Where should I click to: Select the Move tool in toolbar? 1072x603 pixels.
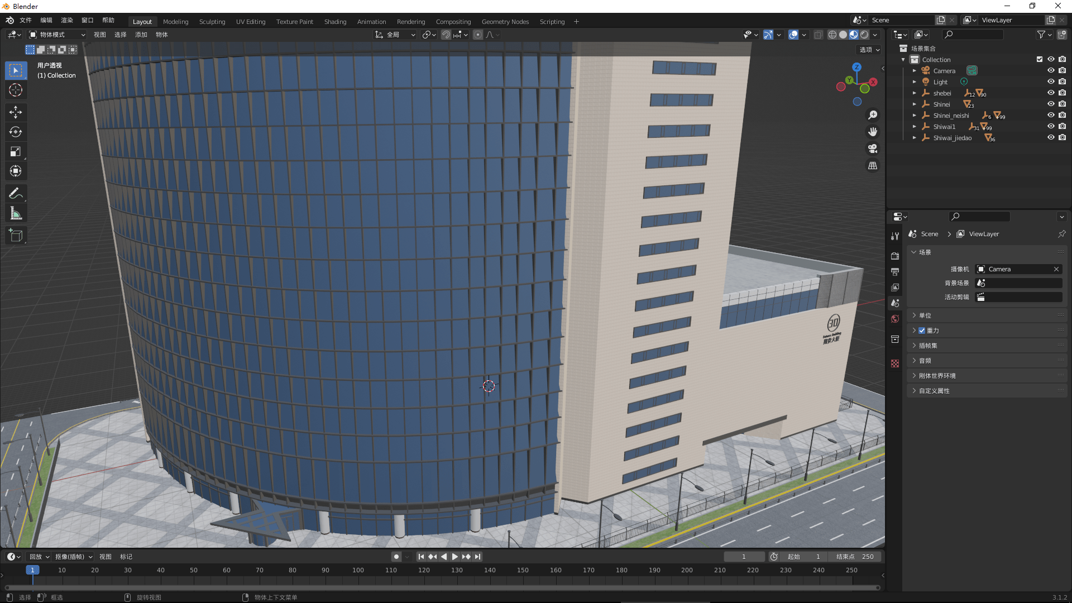(x=16, y=112)
